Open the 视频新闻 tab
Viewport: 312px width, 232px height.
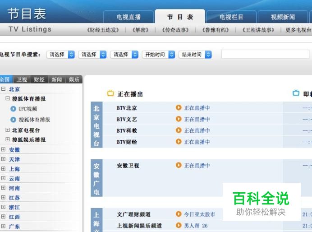(283, 17)
